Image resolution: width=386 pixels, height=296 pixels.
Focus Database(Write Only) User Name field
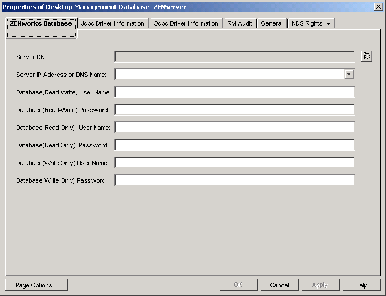(x=235, y=163)
